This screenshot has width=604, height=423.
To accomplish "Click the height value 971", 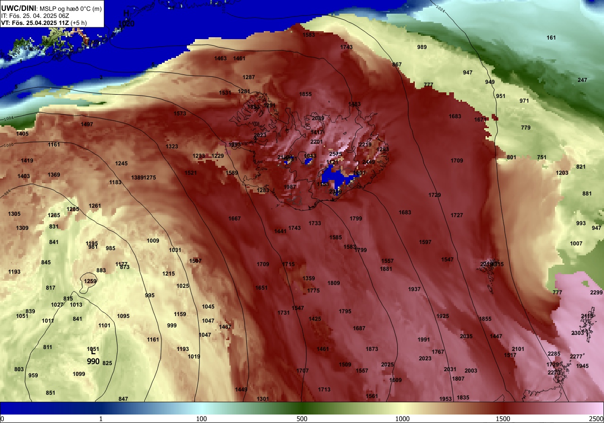I will 524,101.
